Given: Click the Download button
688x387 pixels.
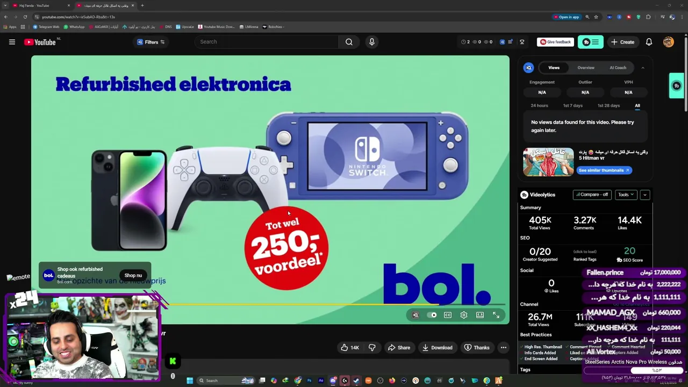Looking at the screenshot, I should pyautogui.click(x=437, y=348).
